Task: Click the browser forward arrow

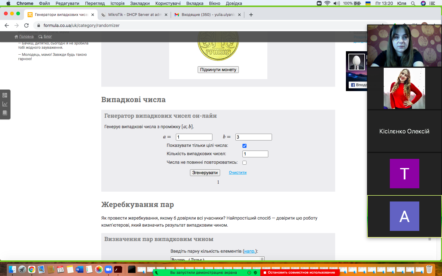Action: (x=17, y=25)
